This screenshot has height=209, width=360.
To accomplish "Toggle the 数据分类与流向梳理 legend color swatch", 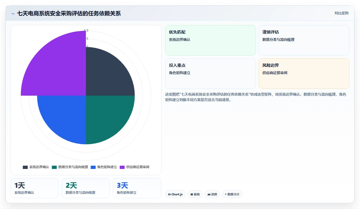I will pos(54,167).
